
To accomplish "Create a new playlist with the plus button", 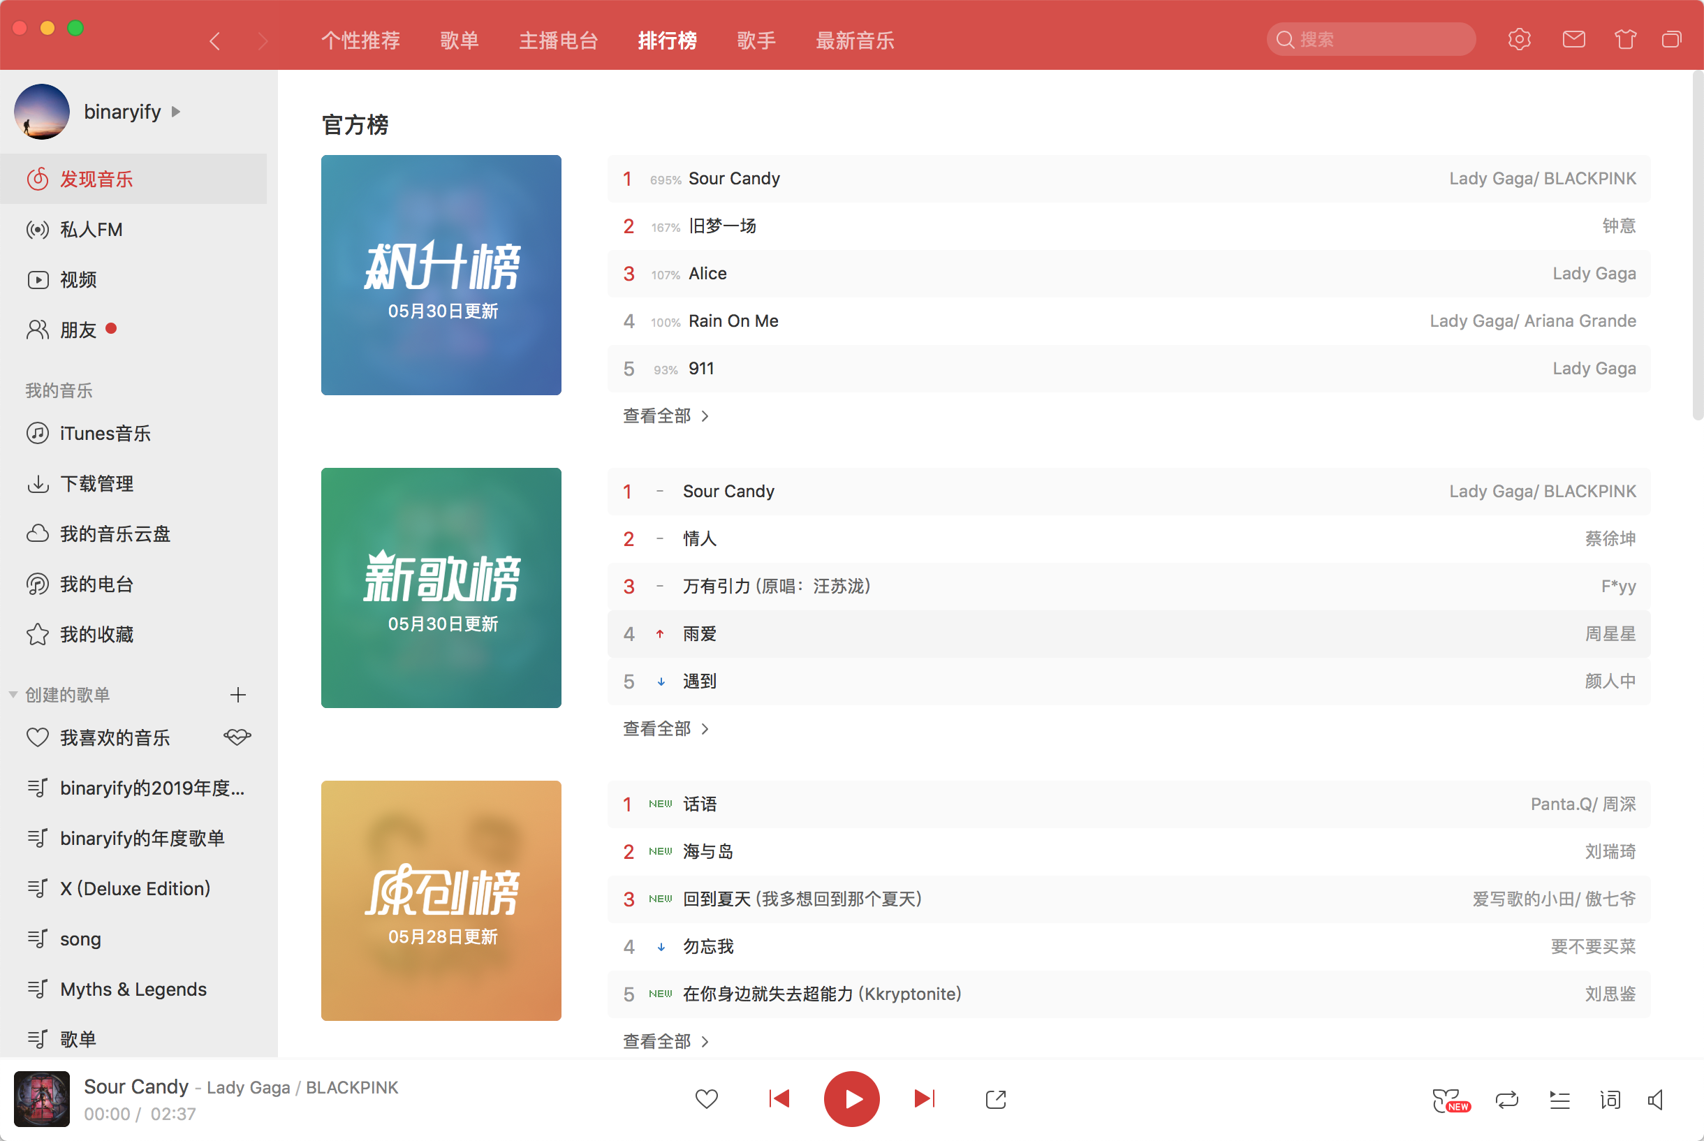I will (238, 694).
